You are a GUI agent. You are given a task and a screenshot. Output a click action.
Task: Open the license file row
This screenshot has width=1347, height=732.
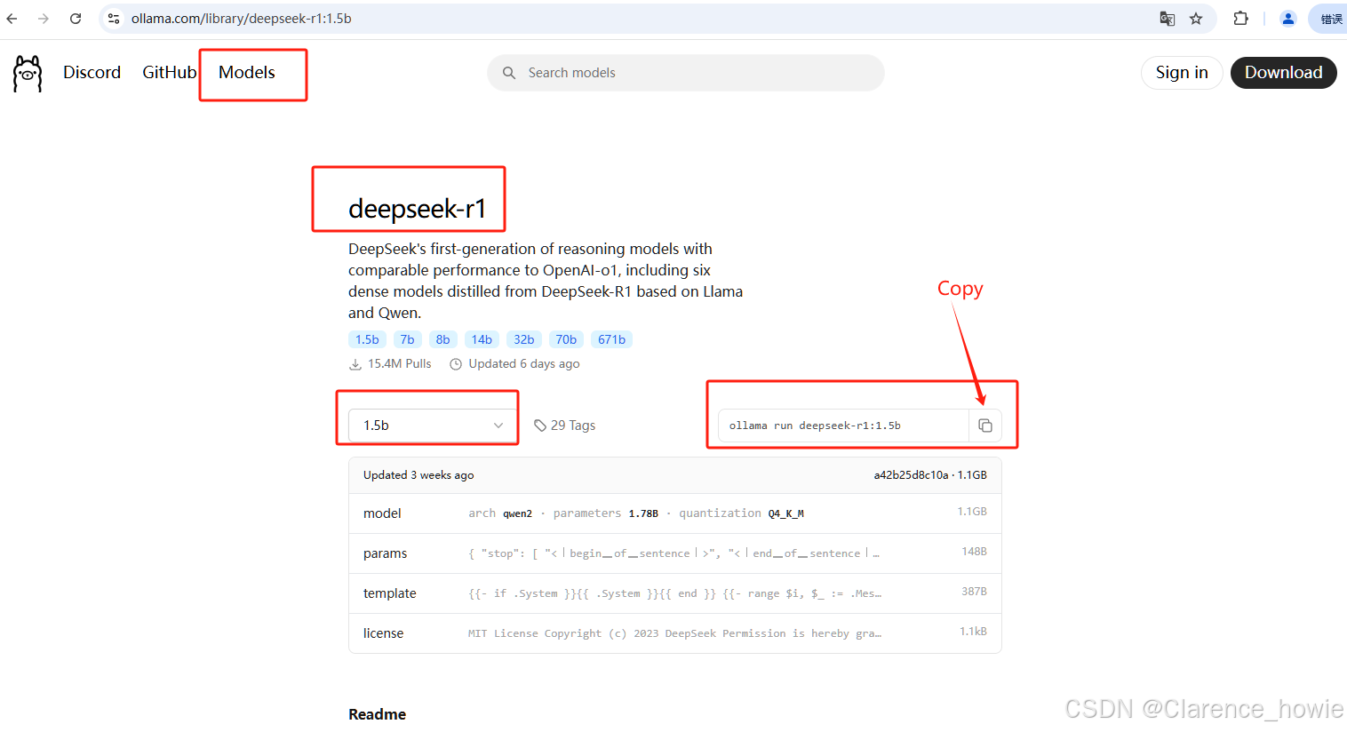click(x=675, y=633)
